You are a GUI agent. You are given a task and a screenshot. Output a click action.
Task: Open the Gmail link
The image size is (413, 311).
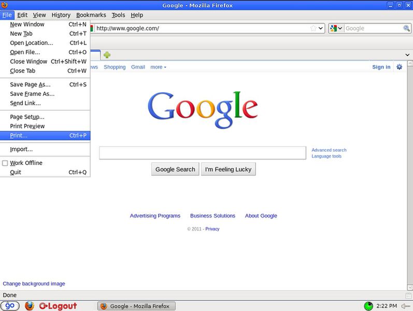pos(138,67)
